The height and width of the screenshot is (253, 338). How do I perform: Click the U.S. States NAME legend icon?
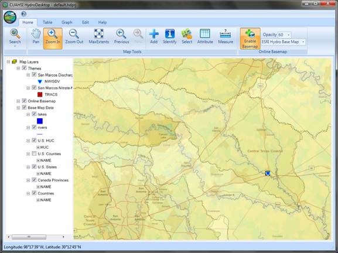(x=38, y=174)
